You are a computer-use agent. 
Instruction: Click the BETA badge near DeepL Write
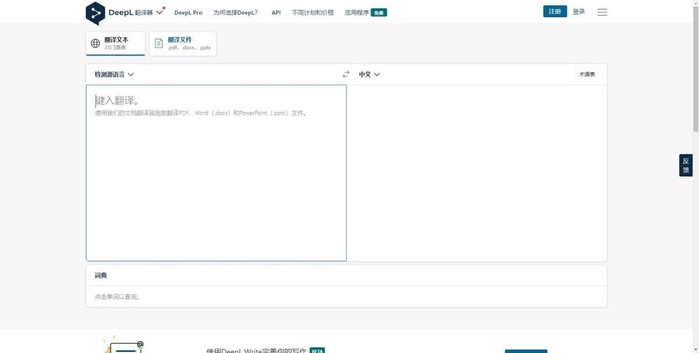coord(317,351)
